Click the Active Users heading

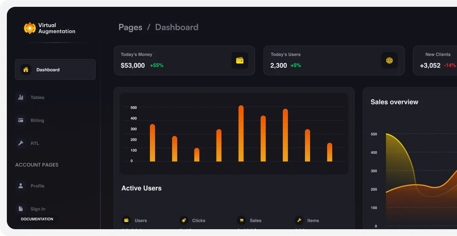(x=141, y=188)
